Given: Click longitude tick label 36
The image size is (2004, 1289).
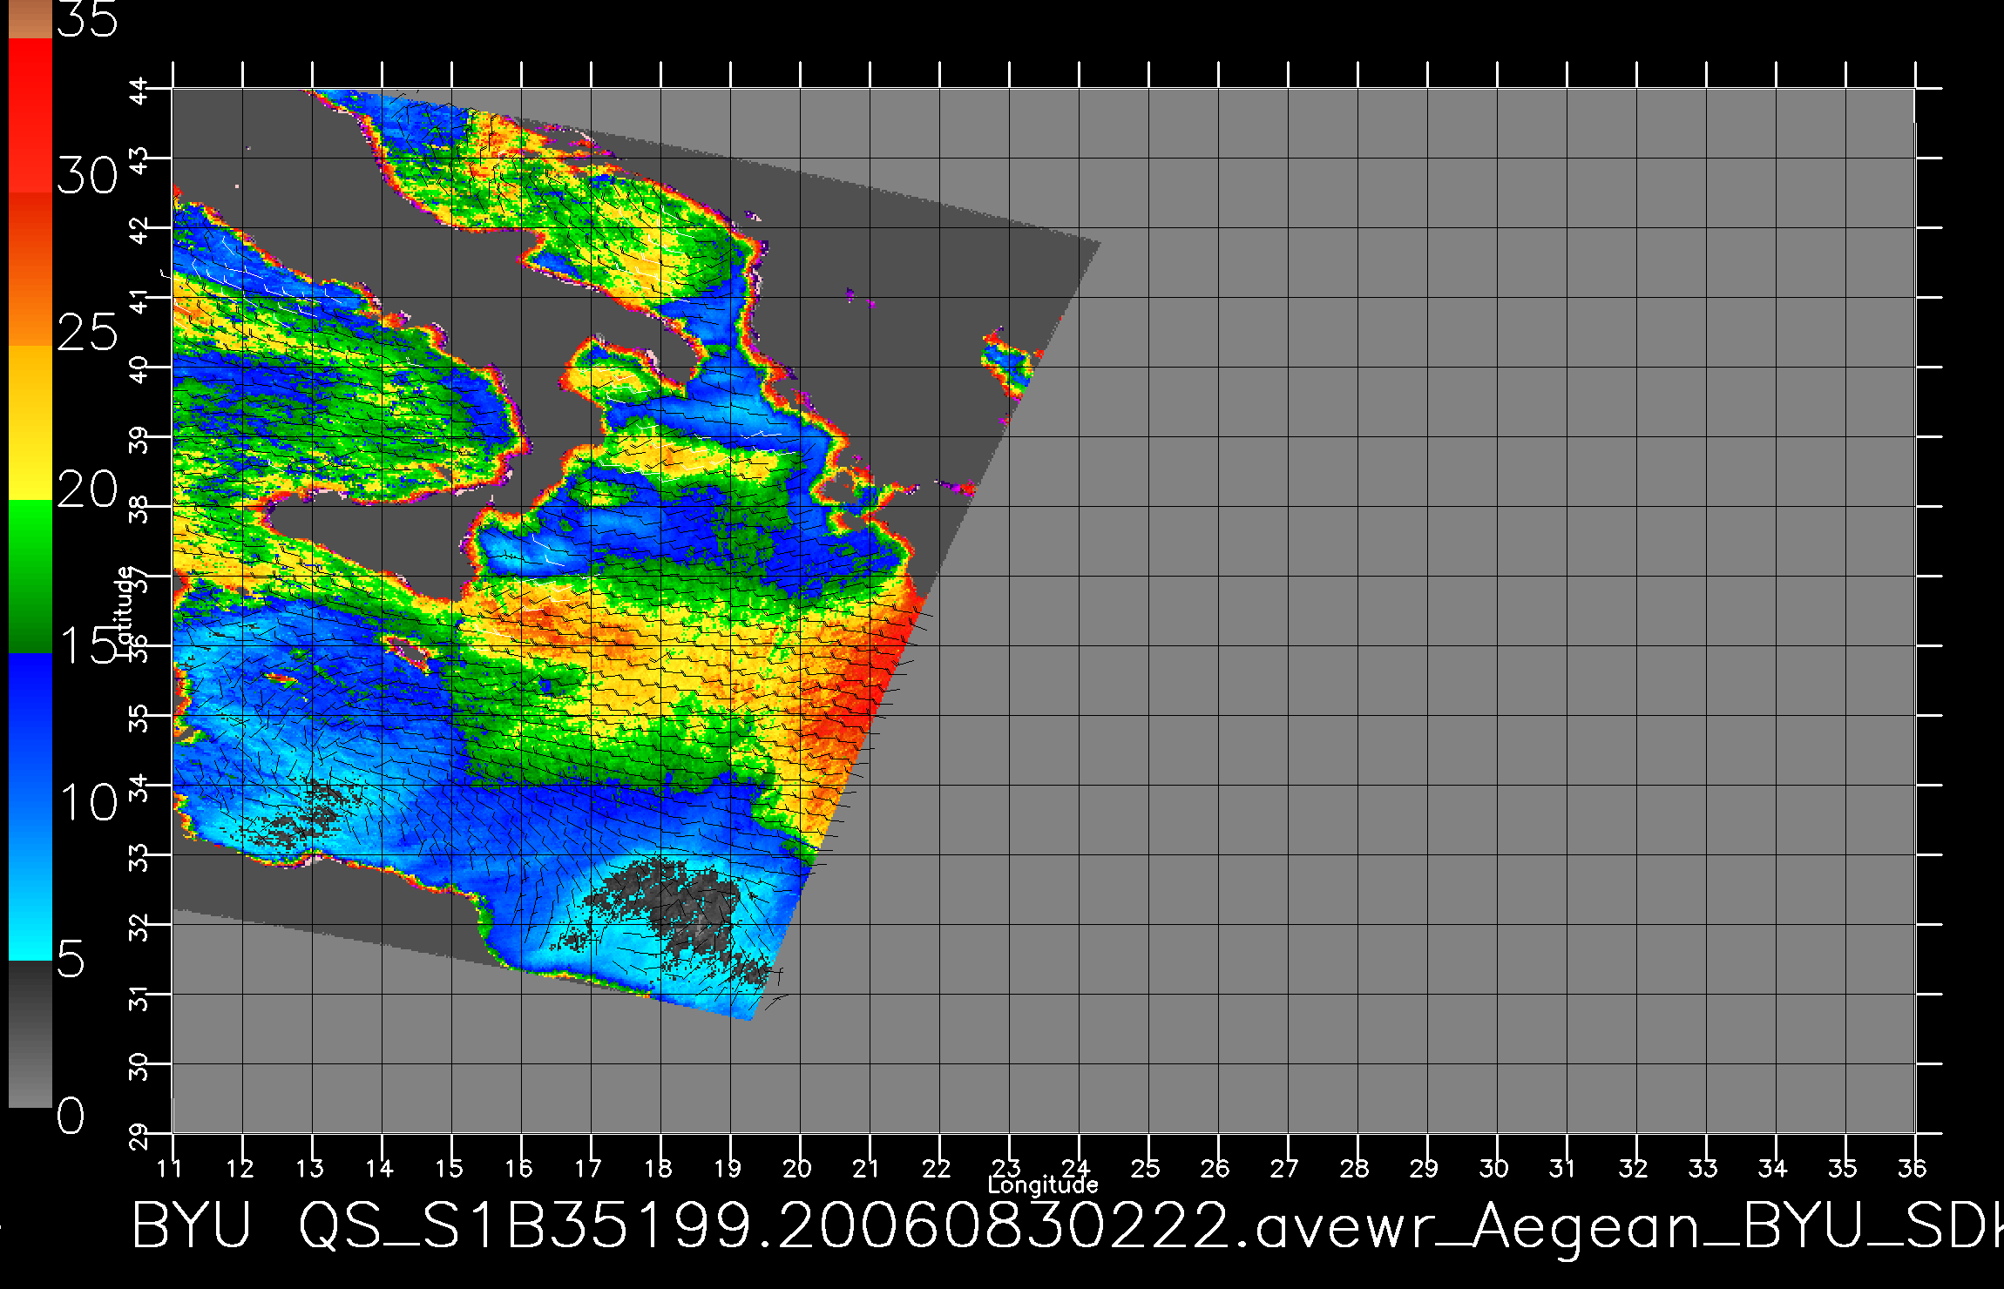Looking at the screenshot, I should [x=1913, y=1168].
